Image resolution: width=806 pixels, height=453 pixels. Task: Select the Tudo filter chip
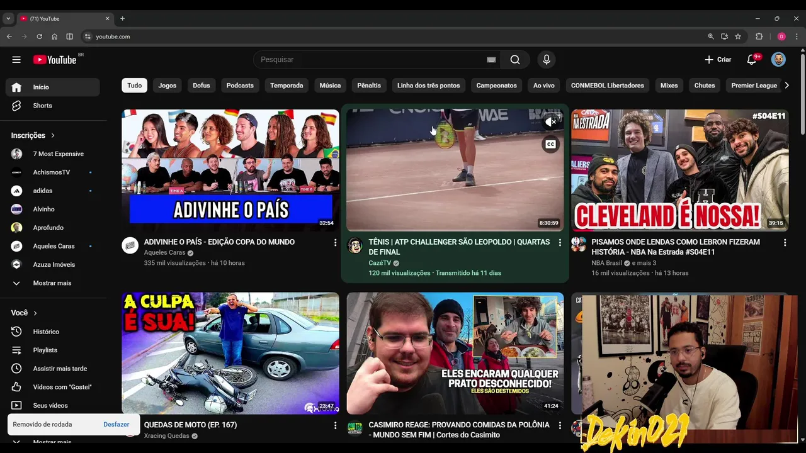(135, 86)
